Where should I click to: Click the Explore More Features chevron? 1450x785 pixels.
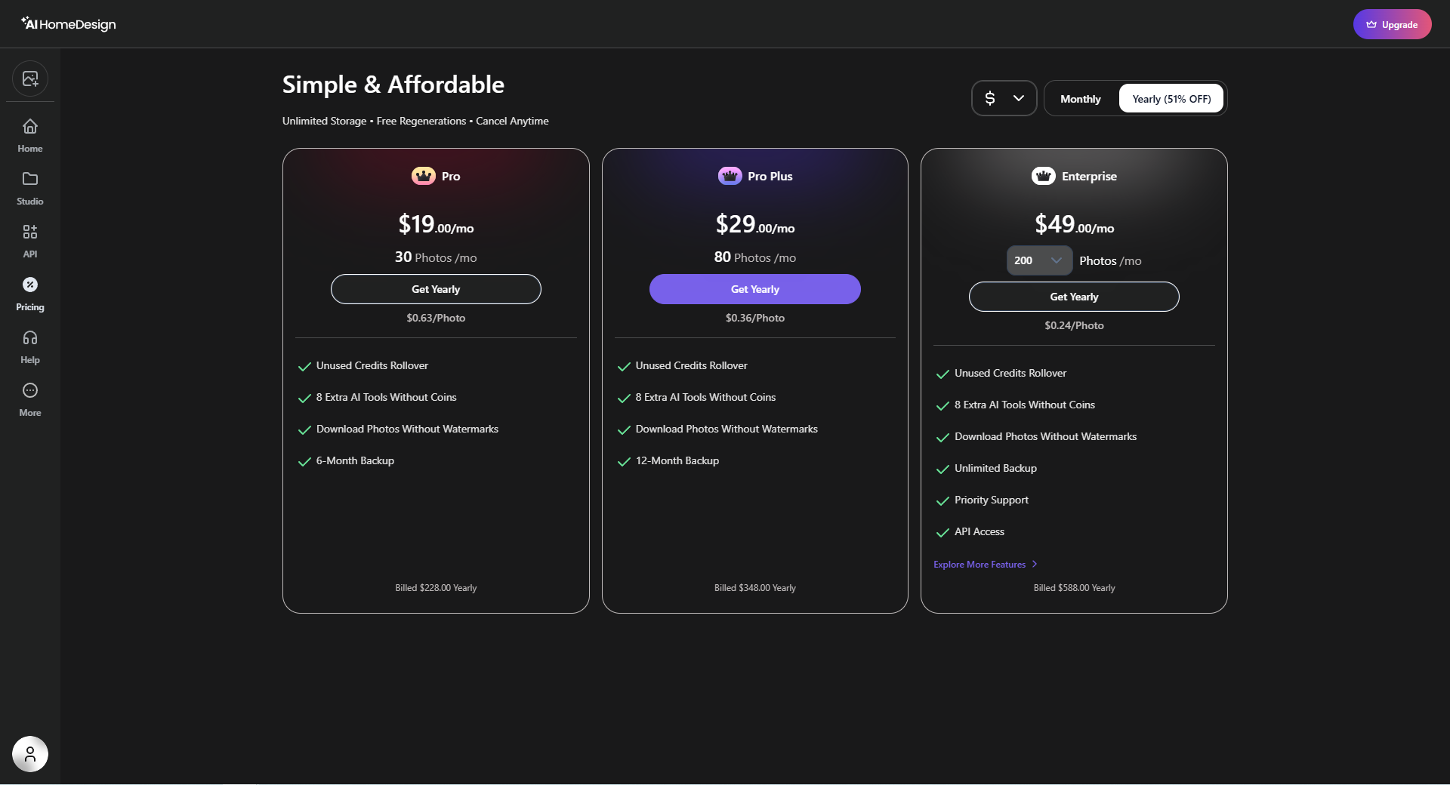pos(1035,564)
